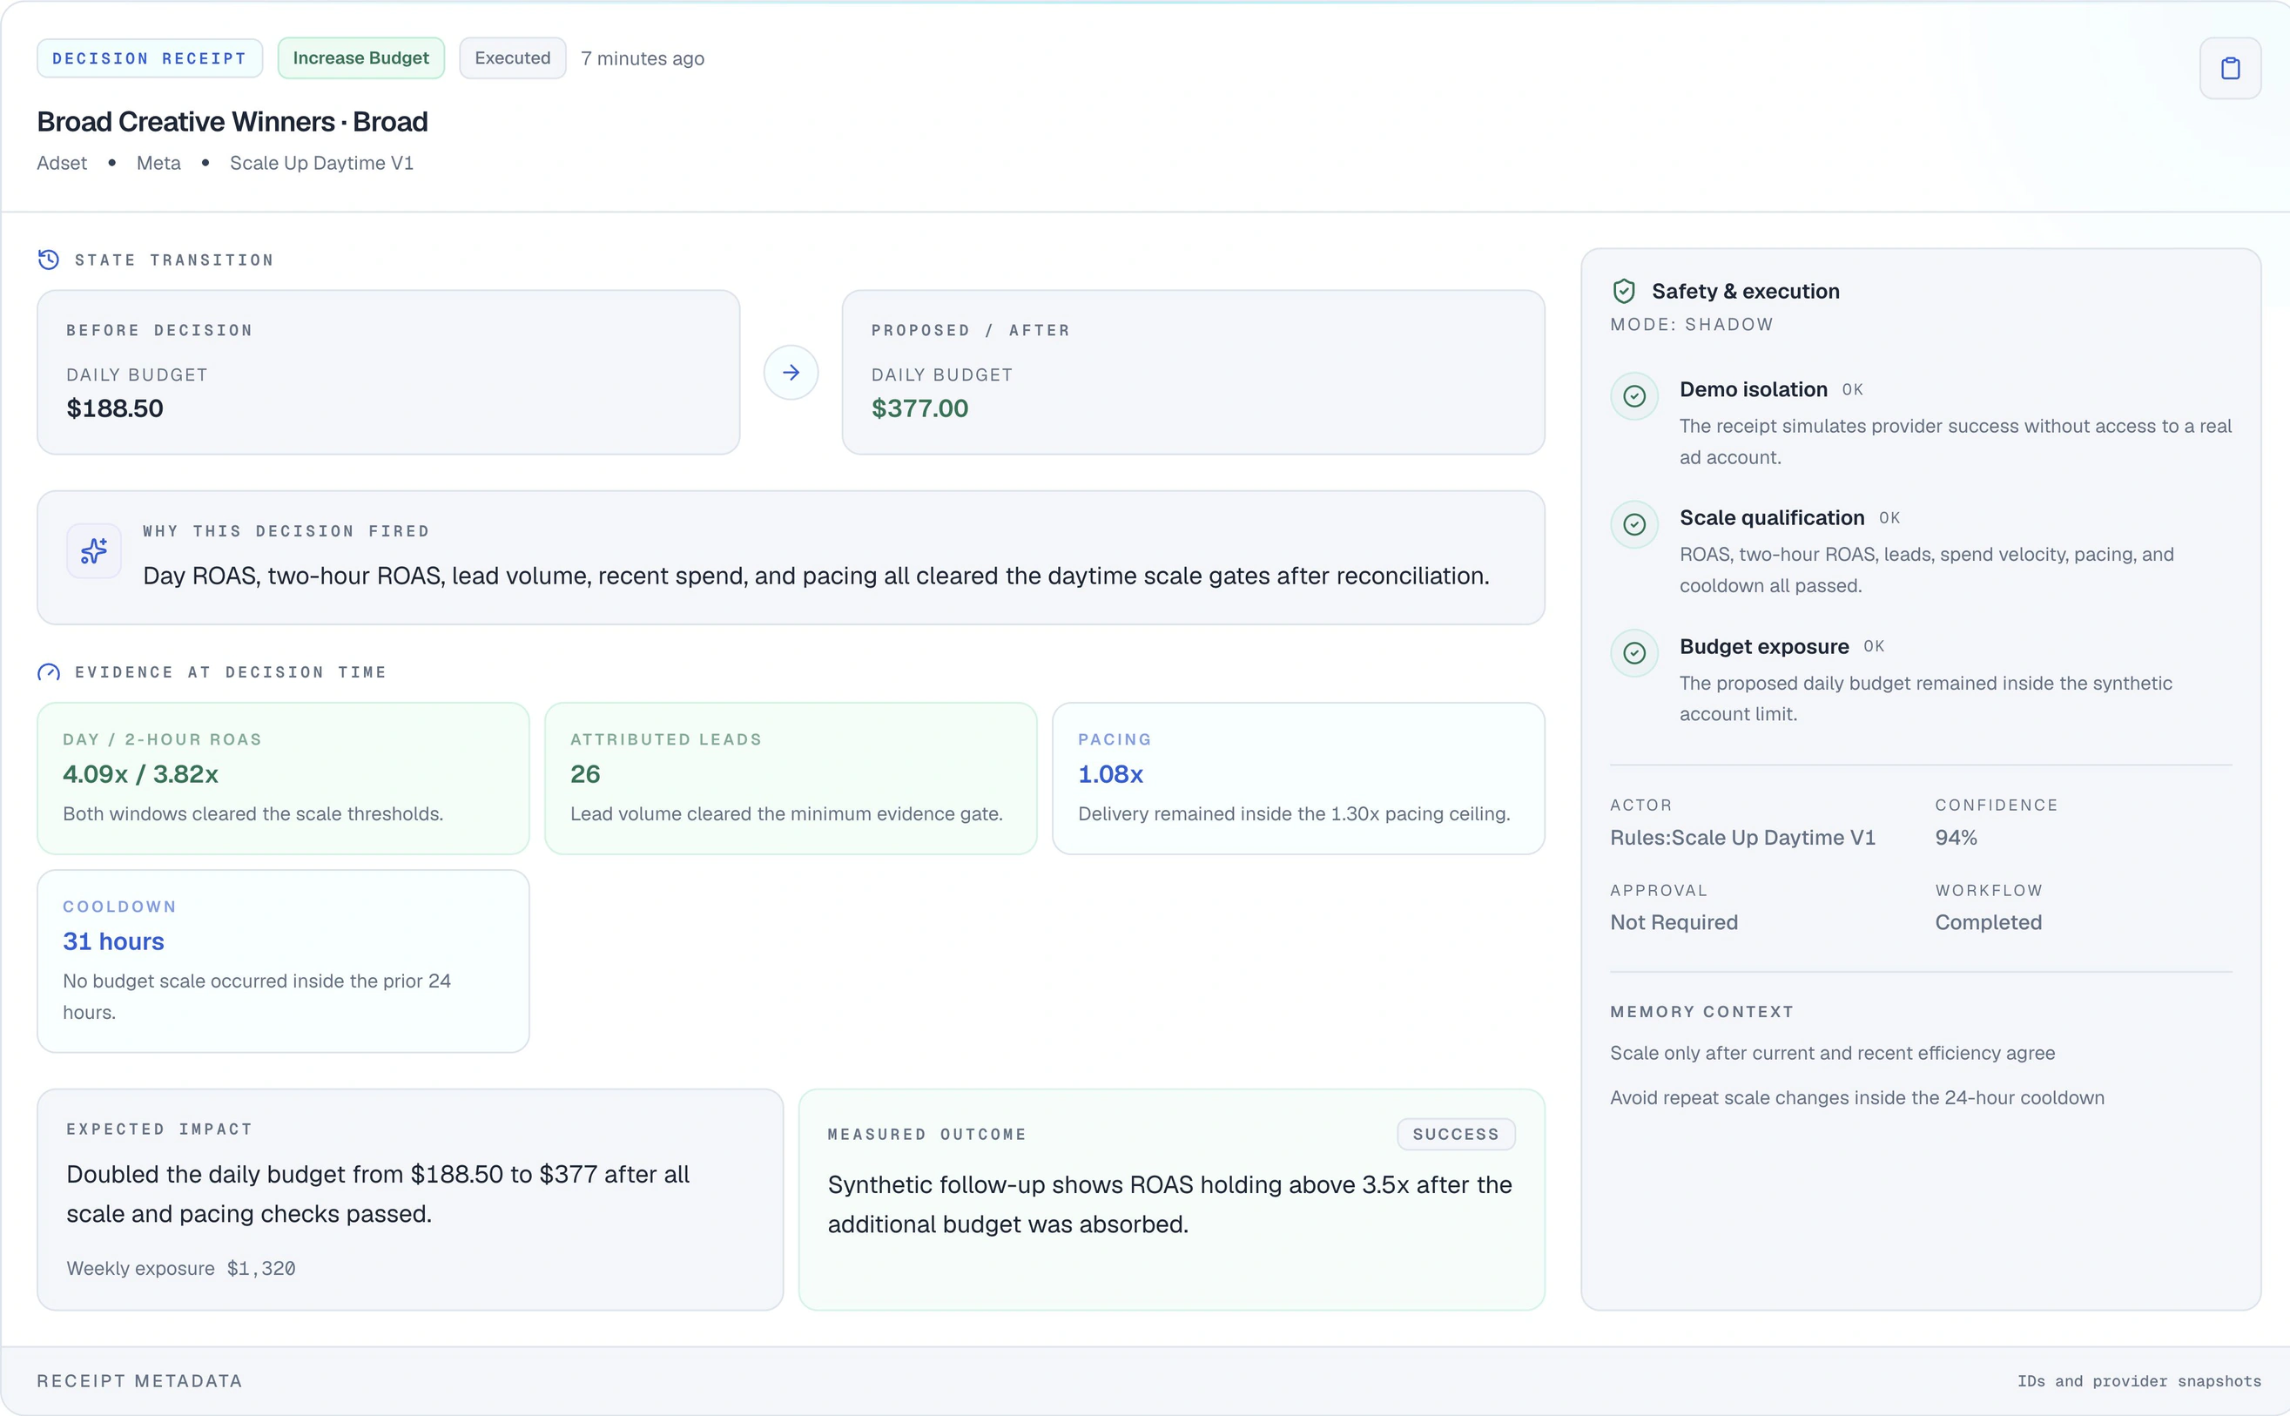Click the Completed workflow value
The width and height of the screenshot is (2290, 1416).
pyautogui.click(x=1988, y=922)
